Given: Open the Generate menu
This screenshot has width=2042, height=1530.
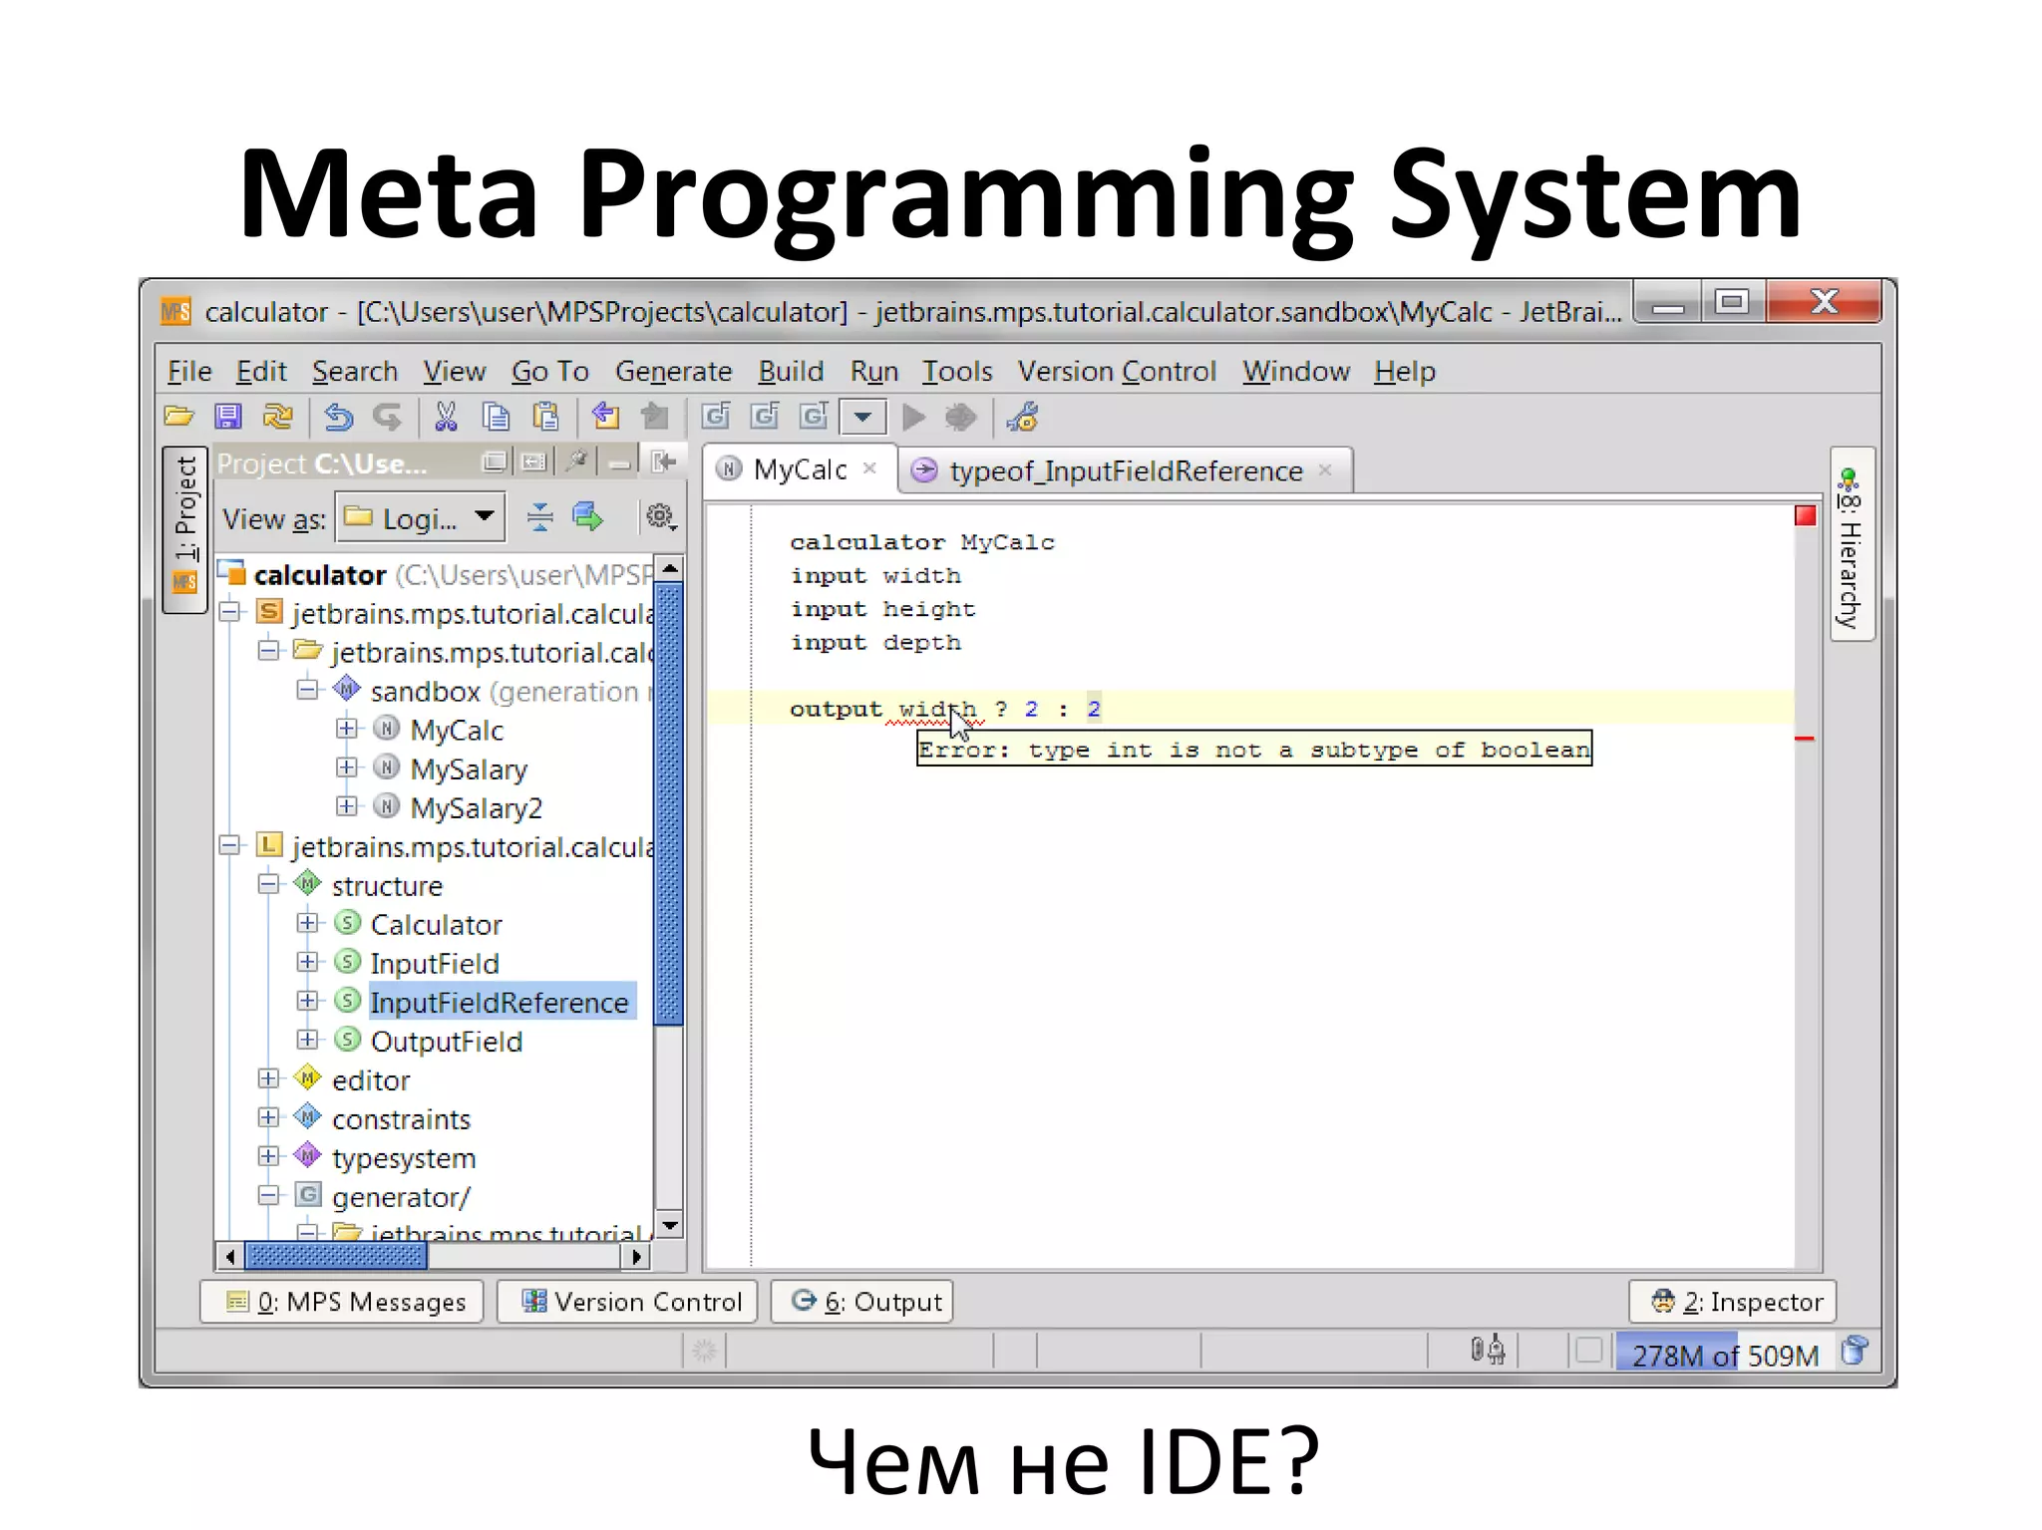Looking at the screenshot, I should click(x=673, y=371).
